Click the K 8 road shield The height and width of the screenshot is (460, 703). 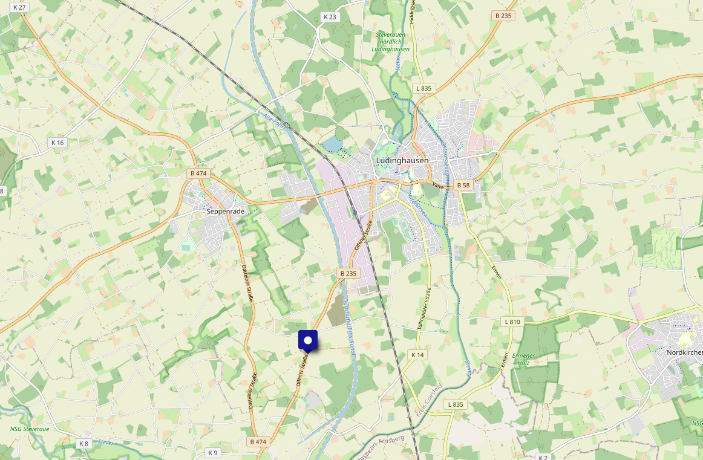click(83, 444)
